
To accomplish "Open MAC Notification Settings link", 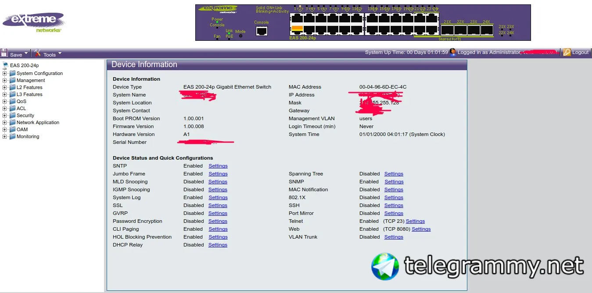I will [394, 189].
